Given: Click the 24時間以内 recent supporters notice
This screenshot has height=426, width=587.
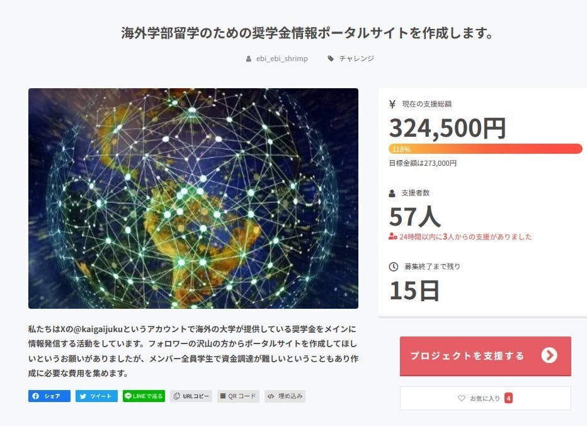Looking at the screenshot, I should pyautogui.click(x=461, y=237).
